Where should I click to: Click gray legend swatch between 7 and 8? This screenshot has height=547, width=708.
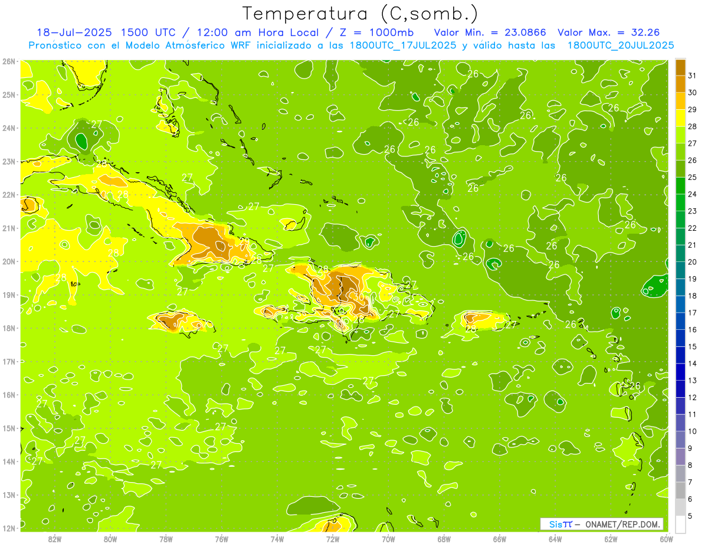point(680,473)
